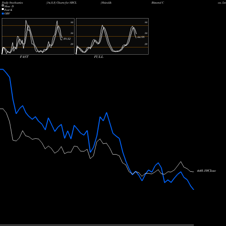Open the FULL stochastic chart panel
The image size is (226, 226).
[112, 36]
